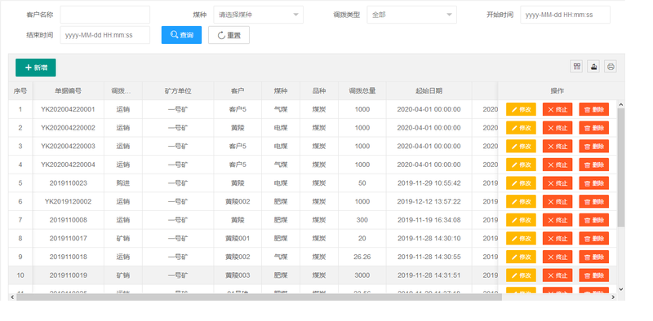Delete row YK202004220001 with 删除 button
Viewport: 653px width, 321px height.
594,109
